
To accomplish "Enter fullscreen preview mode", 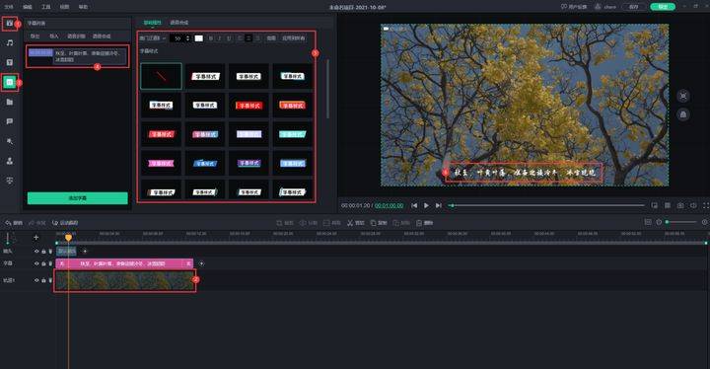I will (706, 205).
